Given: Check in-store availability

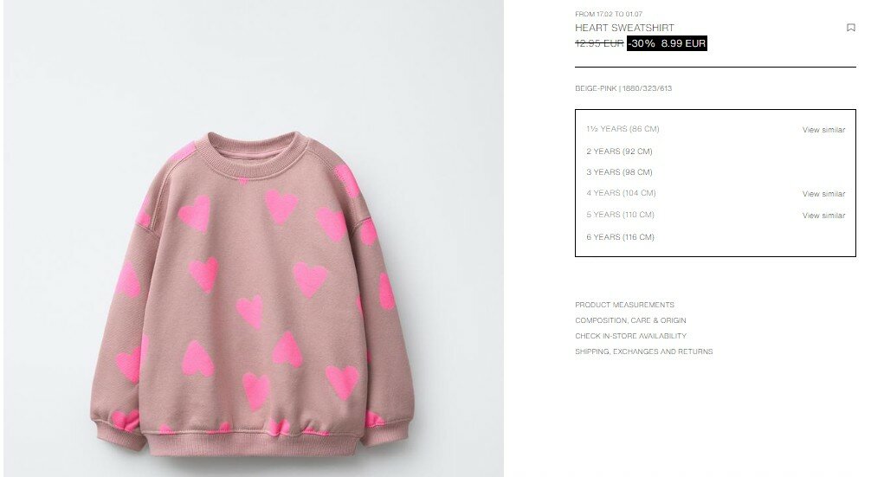Looking at the screenshot, I should tap(630, 336).
